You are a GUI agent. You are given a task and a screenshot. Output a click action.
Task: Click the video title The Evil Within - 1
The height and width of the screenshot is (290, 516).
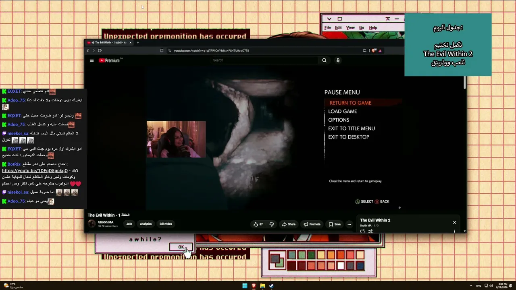point(108,215)
